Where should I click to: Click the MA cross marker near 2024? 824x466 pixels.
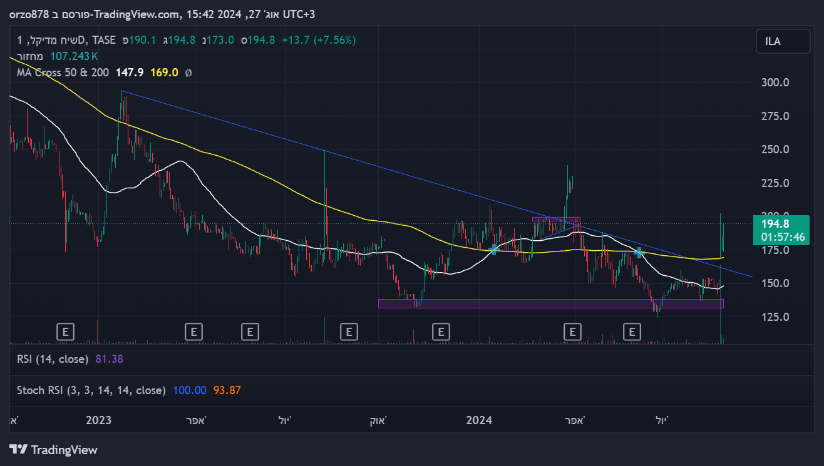pos(493,250)
